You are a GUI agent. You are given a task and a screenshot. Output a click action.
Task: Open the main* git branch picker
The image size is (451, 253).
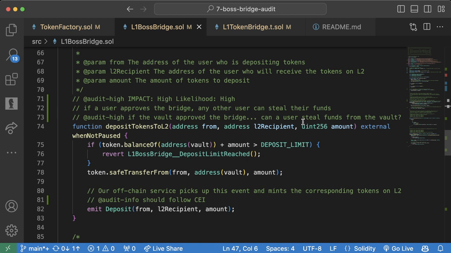35,248
